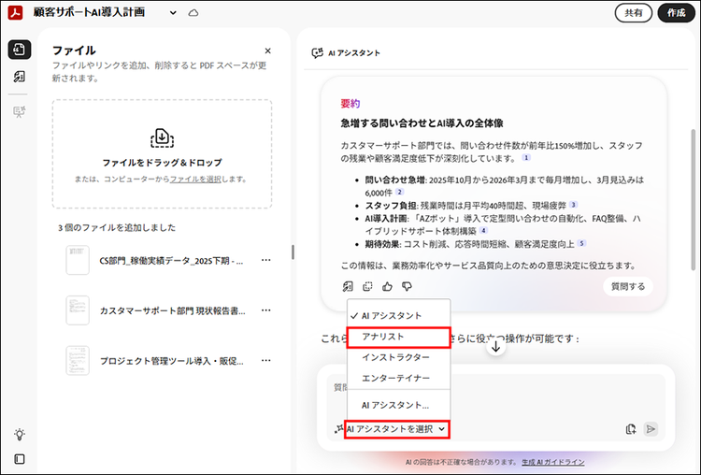The width and height of the screenshot is (701, 475).
Task: Select the Files panel icon in sidebar
Action: coord(20,50)
